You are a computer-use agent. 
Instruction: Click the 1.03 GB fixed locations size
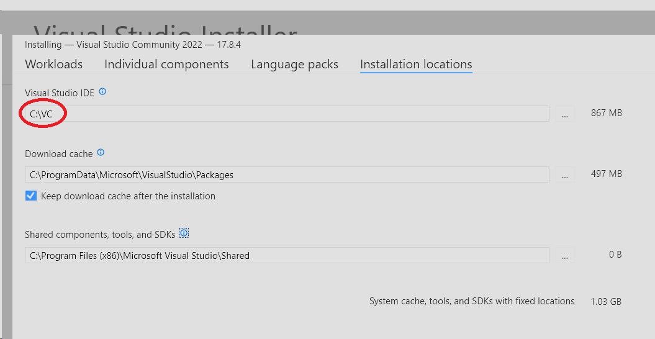606,301
